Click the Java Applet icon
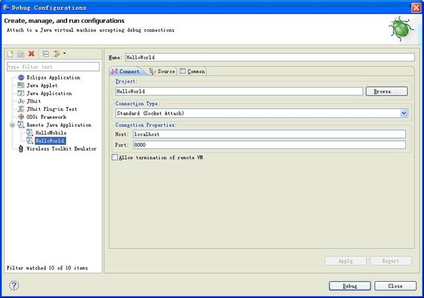Image resolution: width=424 pixels, height=298 pixels. click(x=21, y=85)
